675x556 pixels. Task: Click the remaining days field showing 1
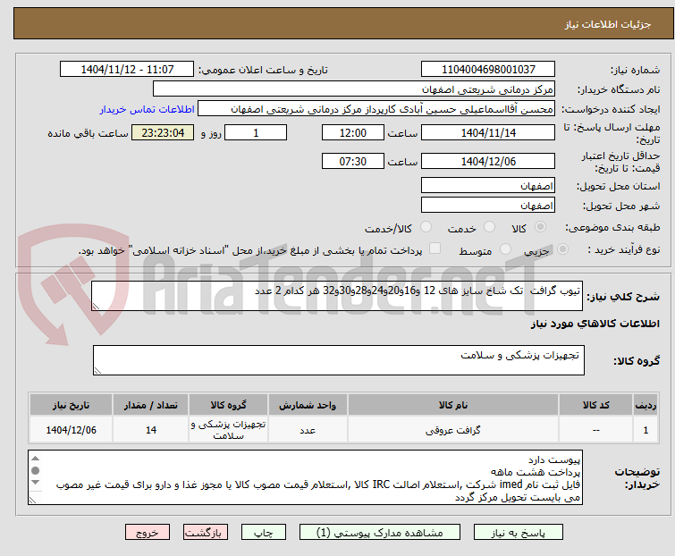click(x=256, y=132)
